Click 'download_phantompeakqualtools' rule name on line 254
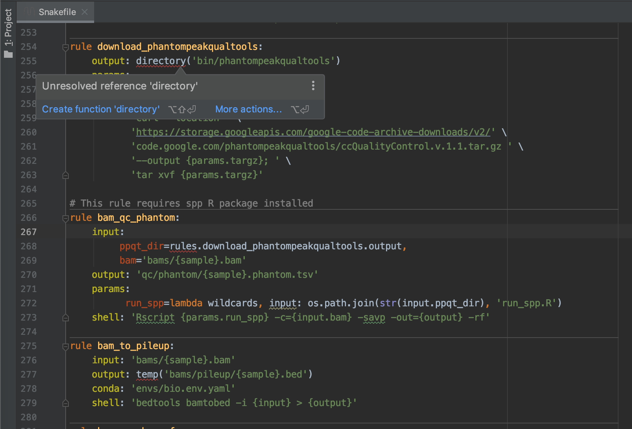The width and height of the screenshot is (632, 429). [x=178, y=47]
